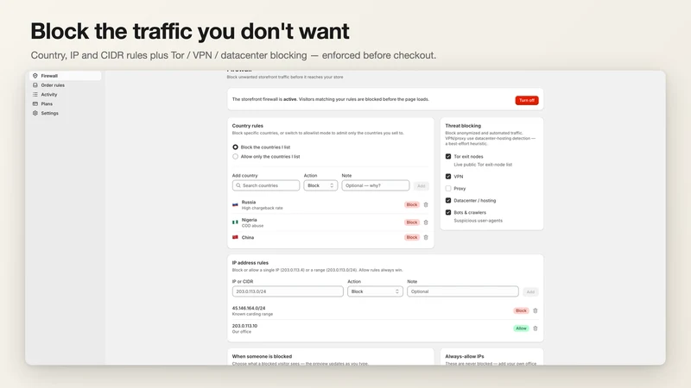This screenshot has width=691, height=388.
Task: Click 'Always-allow IPs' heading
Action: click(465, 356)
